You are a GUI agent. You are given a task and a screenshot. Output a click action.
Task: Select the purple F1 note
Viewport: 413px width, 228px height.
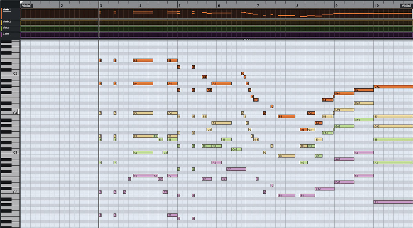pyautogui.click(x=172, y=215)
